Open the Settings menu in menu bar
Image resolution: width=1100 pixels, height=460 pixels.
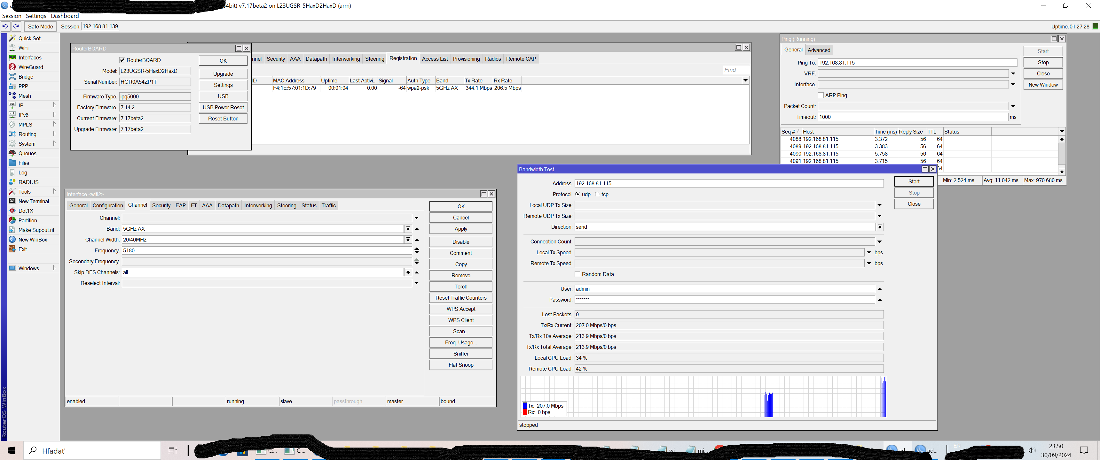(x=36, y=16)
